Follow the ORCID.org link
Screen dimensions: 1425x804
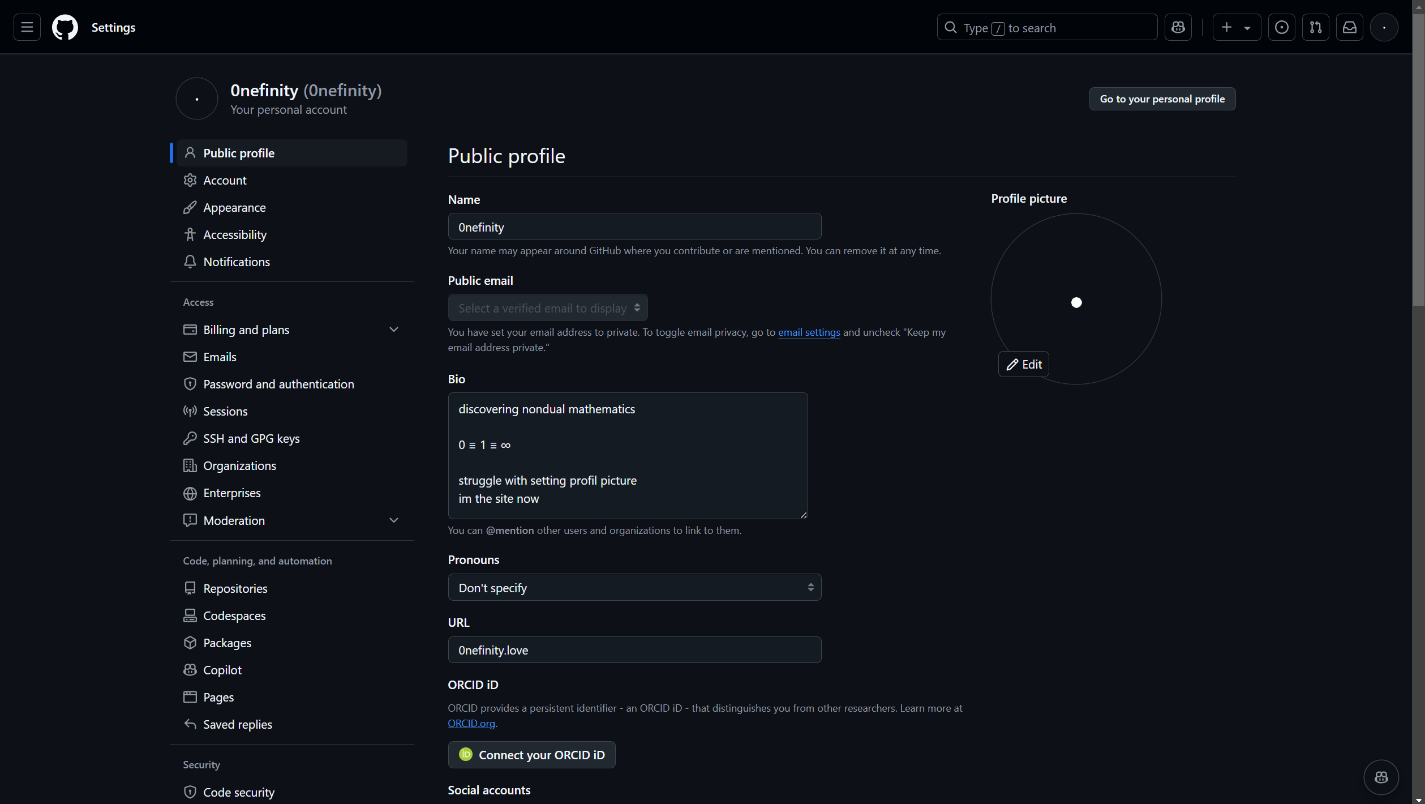click(x=471, y=723)
